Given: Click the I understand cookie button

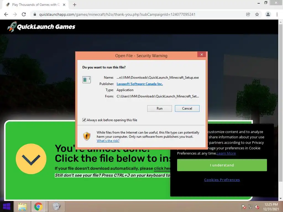Looking at the screenshot, I should coord(222,165).
